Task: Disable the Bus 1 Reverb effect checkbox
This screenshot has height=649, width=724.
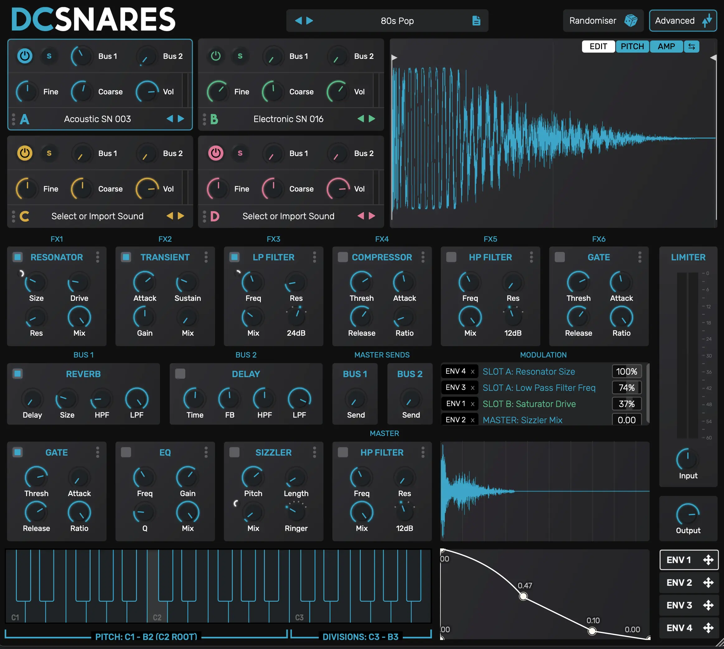Action: tap(17, 374)
